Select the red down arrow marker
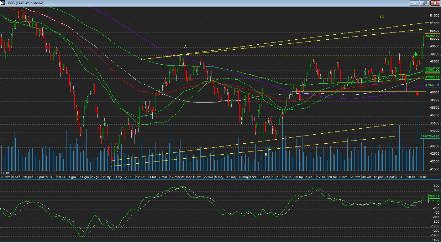The image size is (441, 243). point(417,94)
